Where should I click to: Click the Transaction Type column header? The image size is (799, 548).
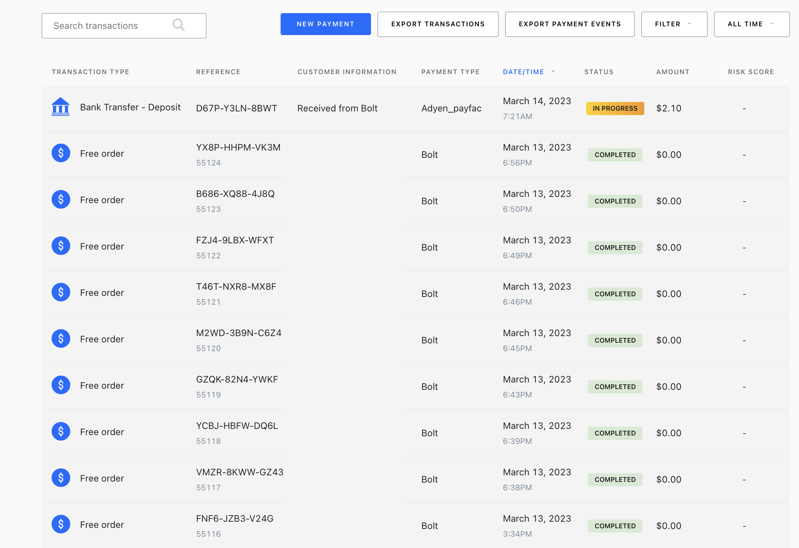[x=90, y=72]
